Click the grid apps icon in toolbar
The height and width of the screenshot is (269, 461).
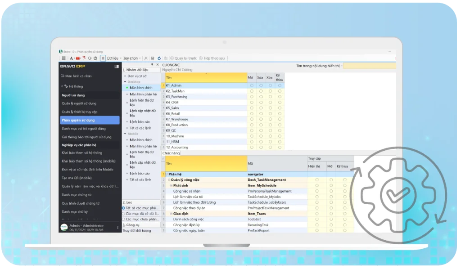point(63,58)
